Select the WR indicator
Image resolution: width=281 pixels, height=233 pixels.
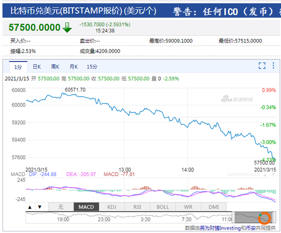click(x=188, y=207)
